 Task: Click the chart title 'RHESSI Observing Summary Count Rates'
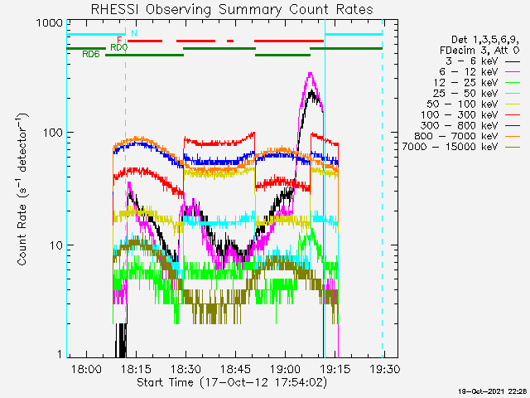tap(232, 9)
